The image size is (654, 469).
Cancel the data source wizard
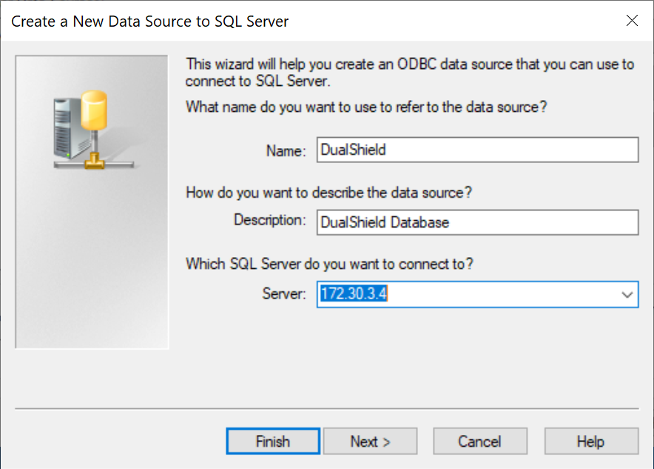pyautogui.click(x=479, y=442)
